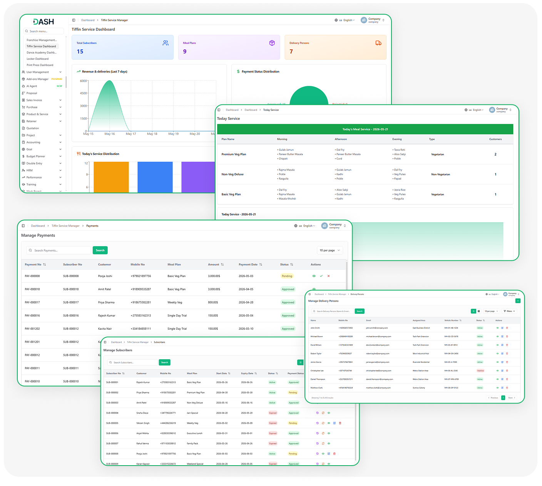The height and width of the screenshot is (486, 542).
Task: Click the Search menu field in sidebar
Action: click(x=44, y=31)
